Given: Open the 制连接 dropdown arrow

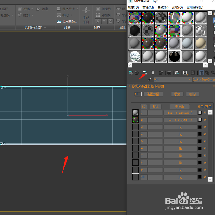Looking at the screenshot, I should tap(12, 15).
